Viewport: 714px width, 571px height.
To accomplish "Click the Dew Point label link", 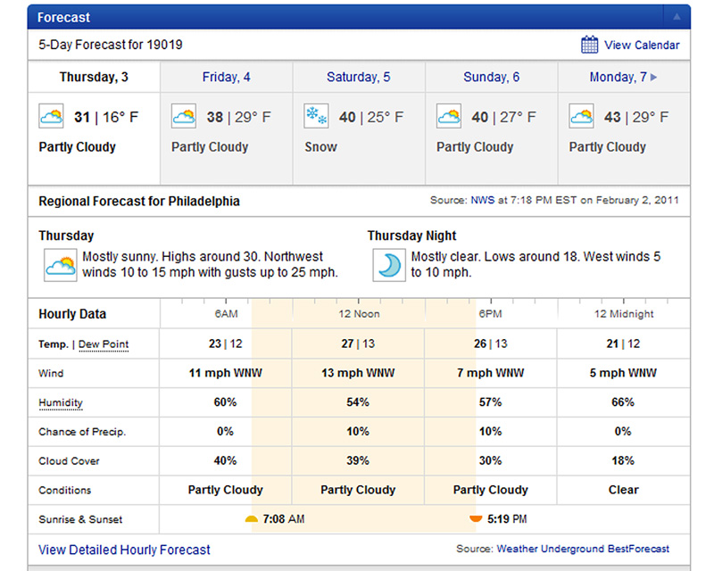I will point(104,344).
